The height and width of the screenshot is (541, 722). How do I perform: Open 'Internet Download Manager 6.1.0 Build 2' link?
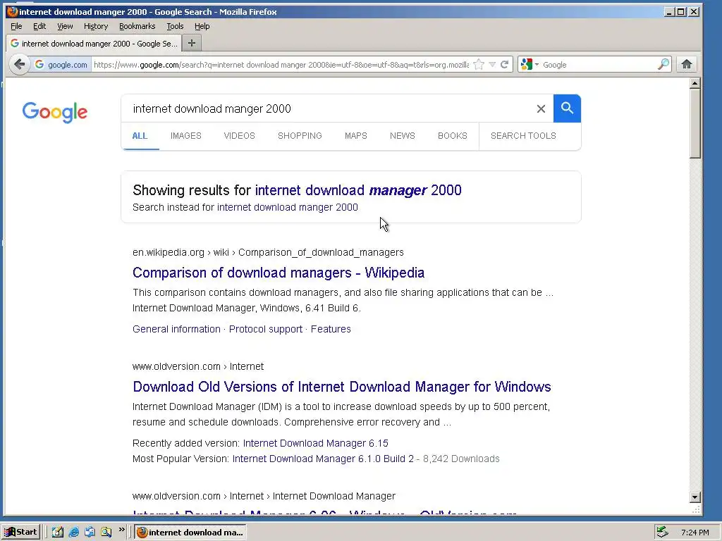[x=323, y=459]
